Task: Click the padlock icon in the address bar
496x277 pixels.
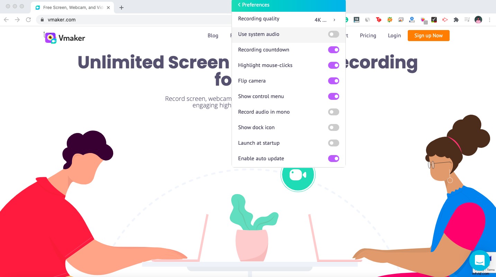Action: click(x=42, y=20)
